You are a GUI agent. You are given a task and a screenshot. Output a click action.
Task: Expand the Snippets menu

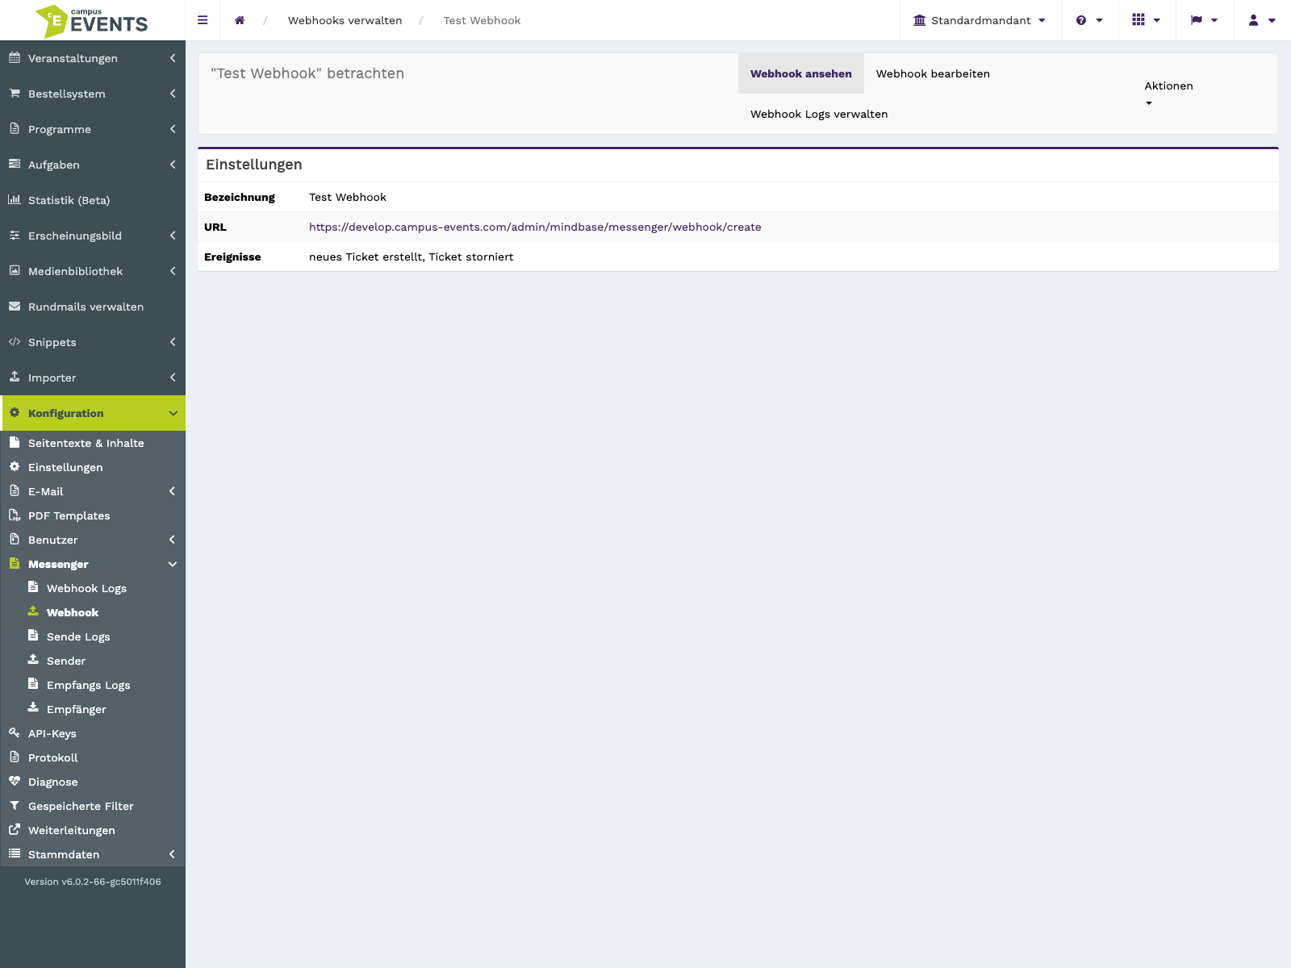coord(93,342)
